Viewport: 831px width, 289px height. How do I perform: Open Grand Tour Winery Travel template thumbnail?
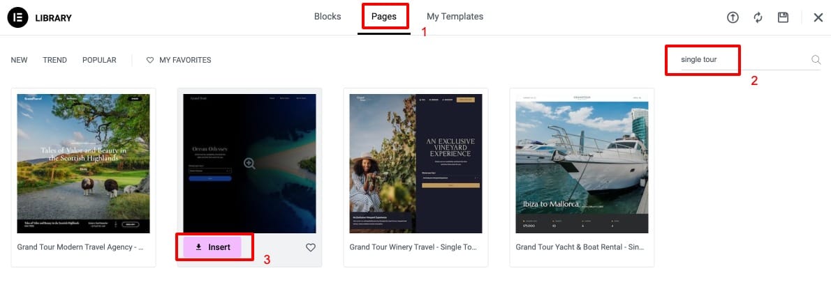click(x=415, y=164)
